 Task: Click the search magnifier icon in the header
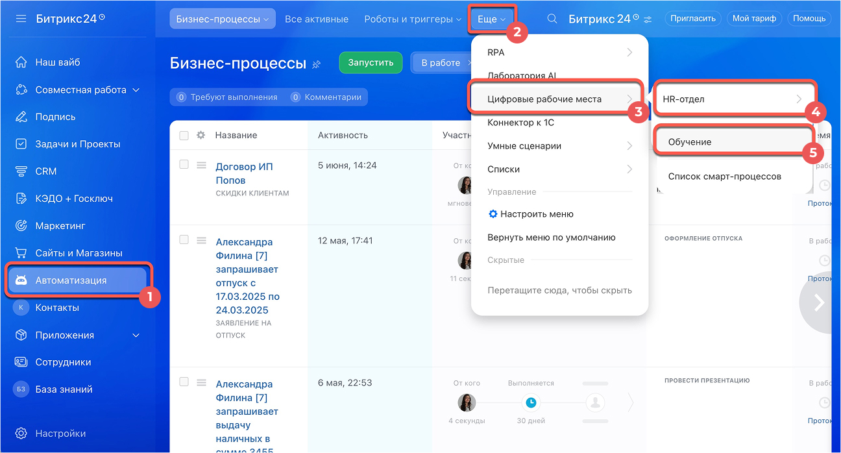pyautogui.click(x=552, y=19)
